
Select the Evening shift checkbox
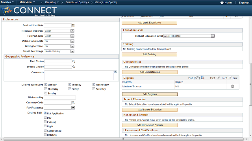point(45,122)
